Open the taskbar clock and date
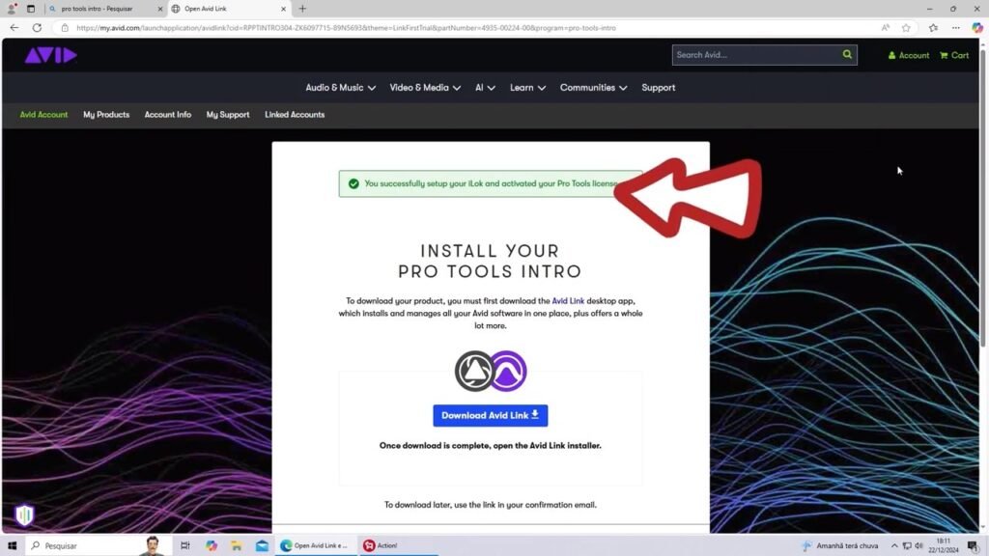The width and height of the screenshot is (989, 556). pos(943,546)
